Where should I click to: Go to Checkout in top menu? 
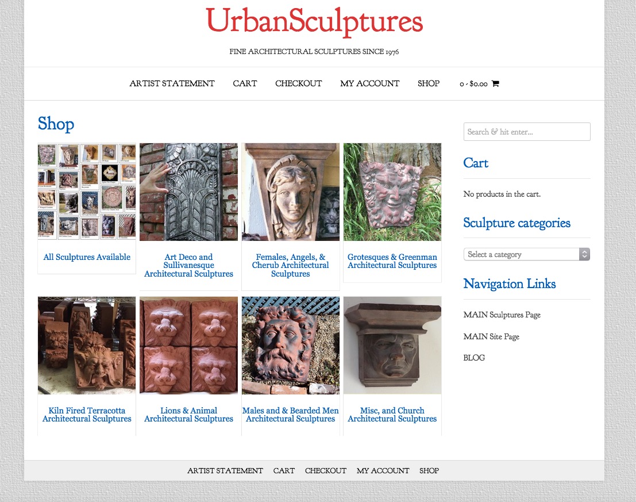tap(299, 83)
